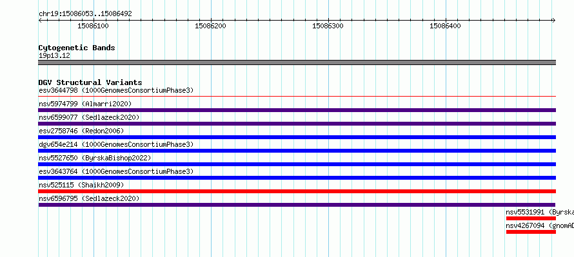Open dgv654e214 (1000GenomesConsortiumPhase3) label
The width and height of the screenshot is (574, 257).
[116, 144]
